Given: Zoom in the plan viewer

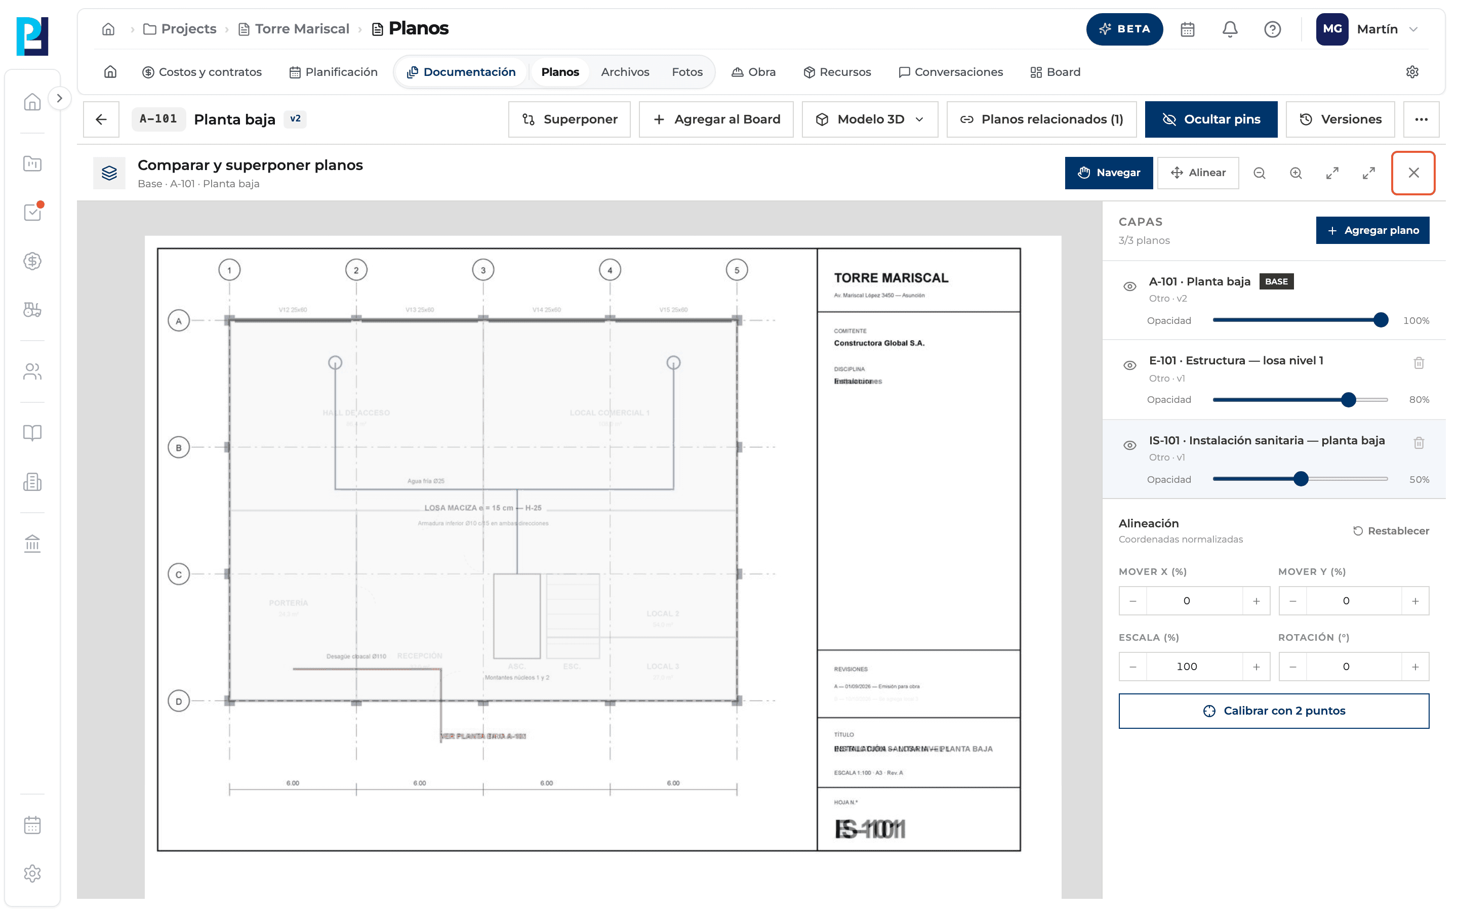Looking at the screenshot, I should 1295,173.
